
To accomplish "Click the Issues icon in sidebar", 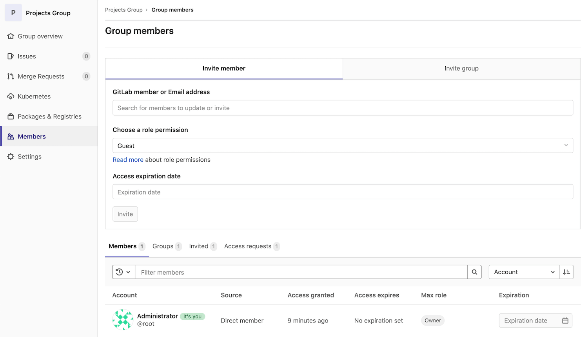I will pyautogui.click(x=11, y=56).
